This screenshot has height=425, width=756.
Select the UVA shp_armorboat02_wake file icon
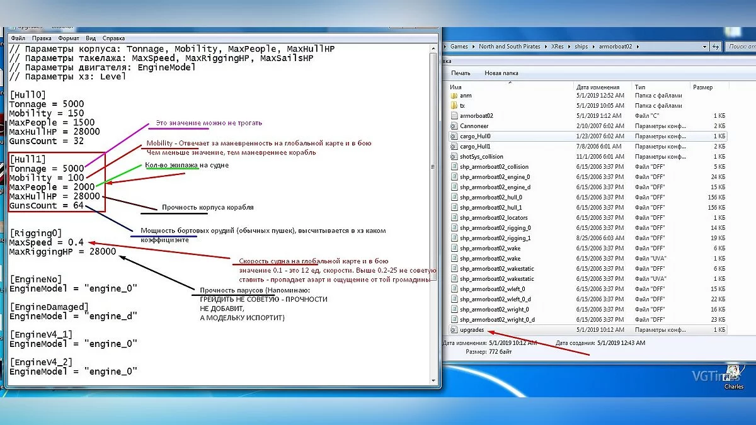454,258
